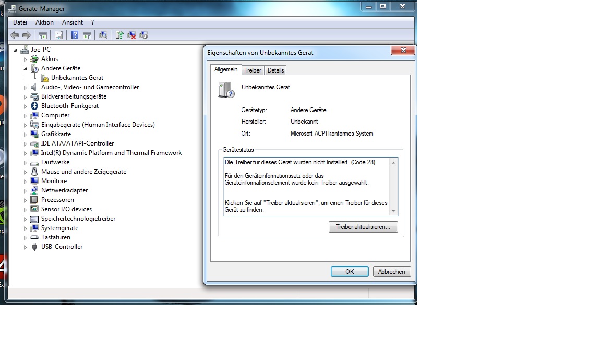Expand the Systemgeräte node
The height and width of the screenshot is (338, 601).
click(x=25, y=228)
